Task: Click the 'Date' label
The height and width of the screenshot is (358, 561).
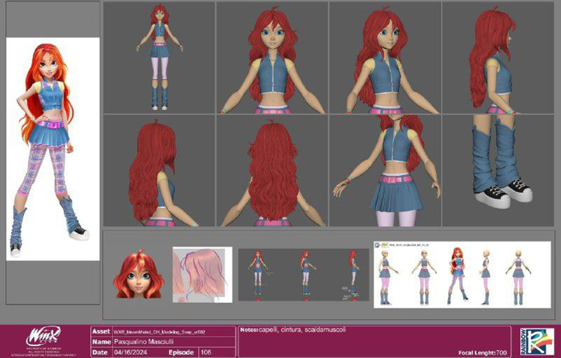Action: [x=100, y=353]
